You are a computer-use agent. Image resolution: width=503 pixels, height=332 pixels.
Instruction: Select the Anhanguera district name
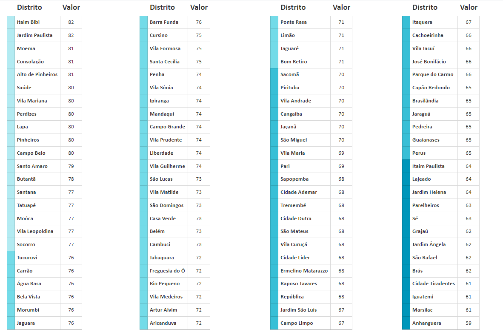coord(427,323)
